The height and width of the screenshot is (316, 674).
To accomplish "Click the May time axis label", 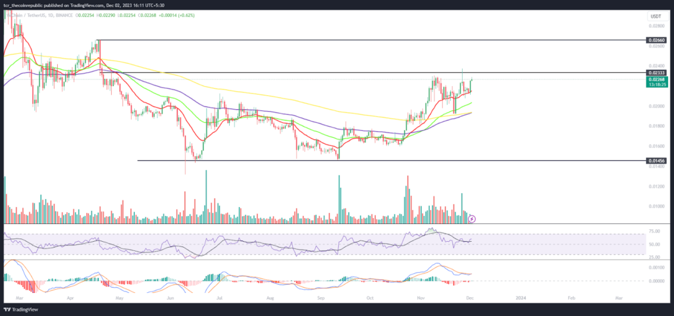I will [120, 297].
